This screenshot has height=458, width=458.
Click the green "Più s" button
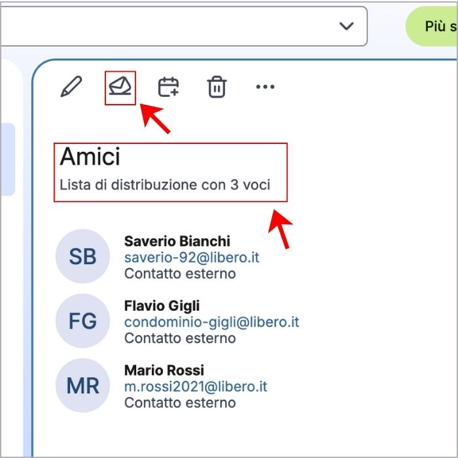432,26
